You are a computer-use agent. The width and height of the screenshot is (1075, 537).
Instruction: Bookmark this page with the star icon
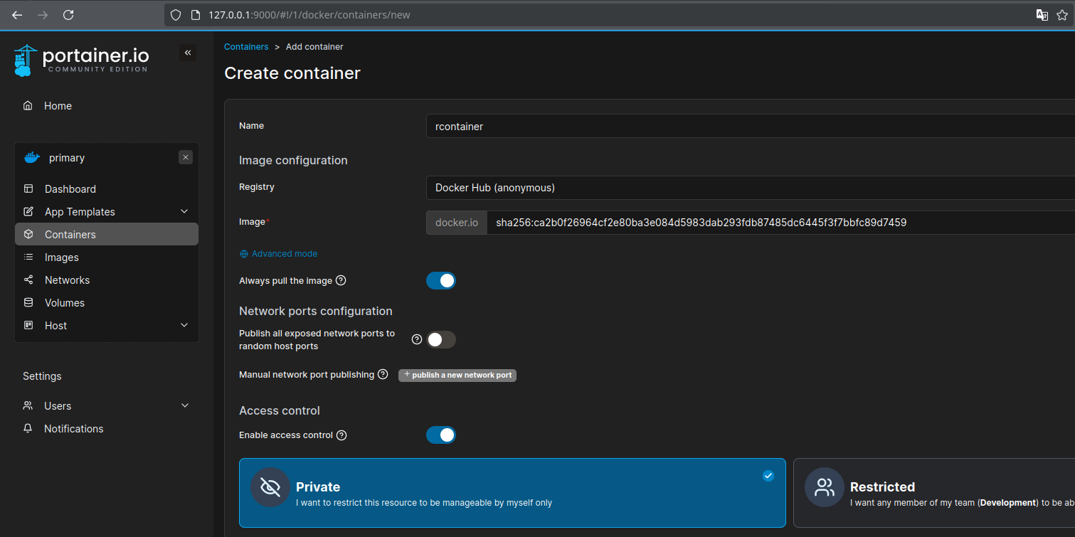[x=1062, y=14]
